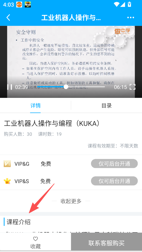Tap the orange notification app icon
Screen dimensions: 142x252
[19, 5]
